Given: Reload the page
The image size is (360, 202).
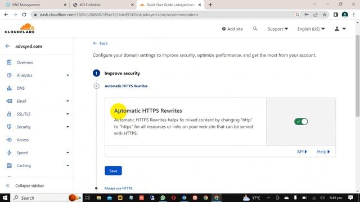Looking at the screenshot, I should 24,15.
